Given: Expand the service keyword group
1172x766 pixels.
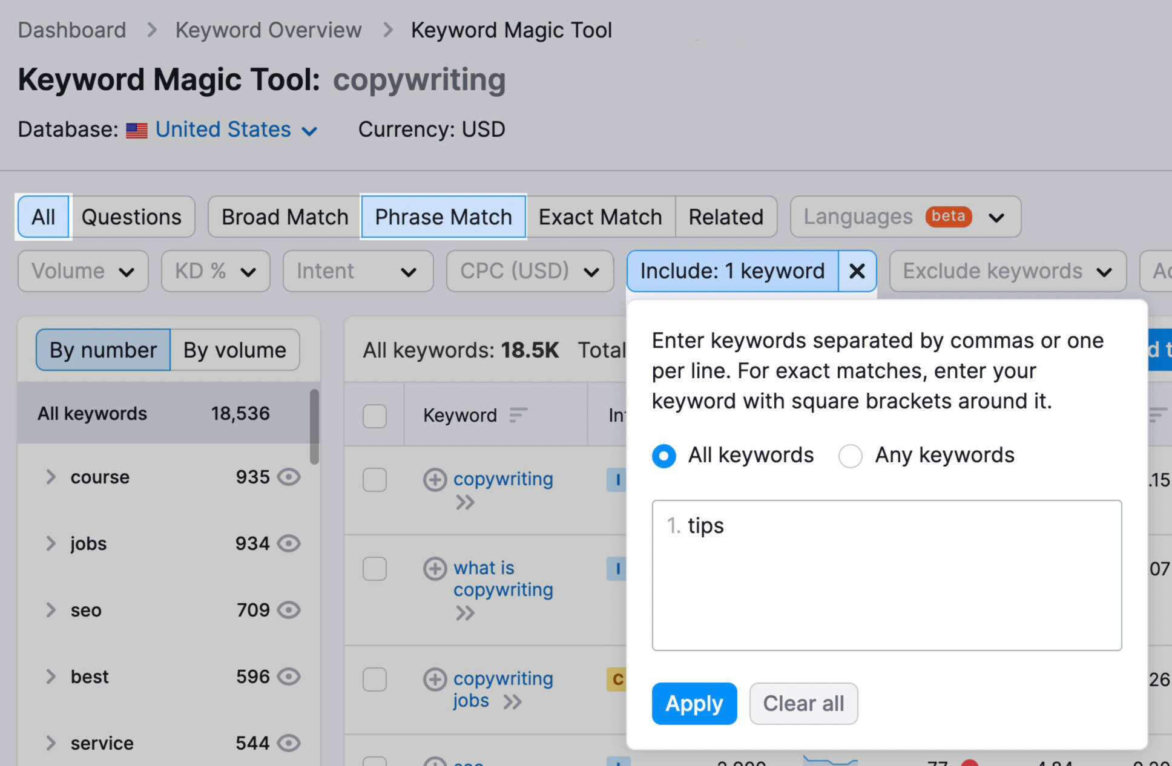Looking at the screenshot, I should tap(51, 743).
